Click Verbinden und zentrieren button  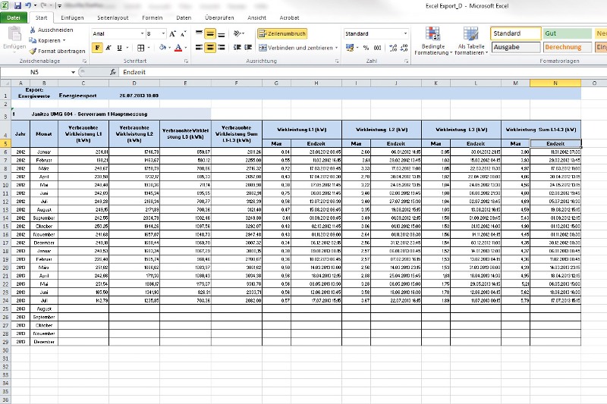click(x=296, y=48)
